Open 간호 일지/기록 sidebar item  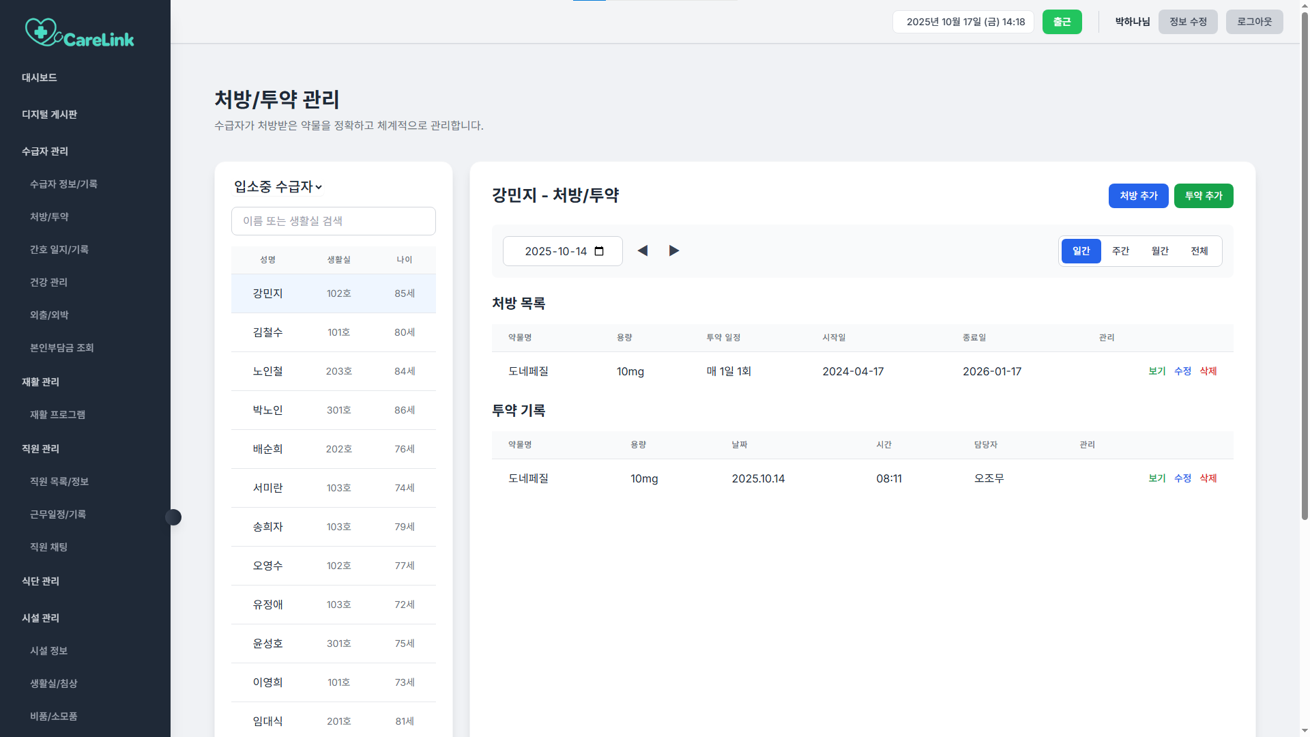pos(59,250)
